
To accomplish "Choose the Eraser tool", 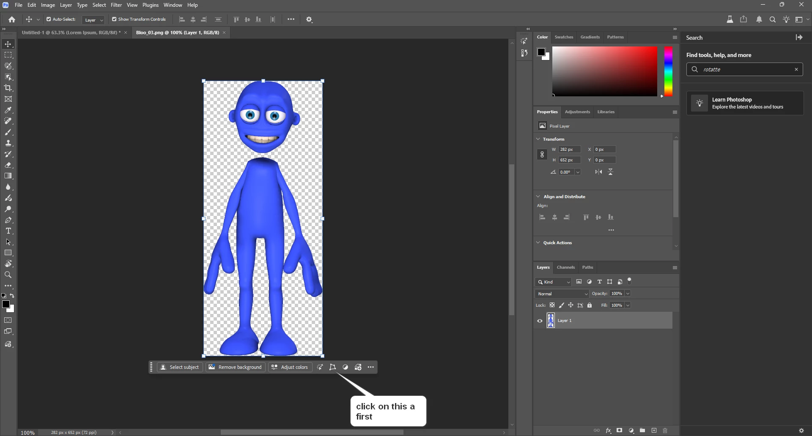I will click(8, 165).
